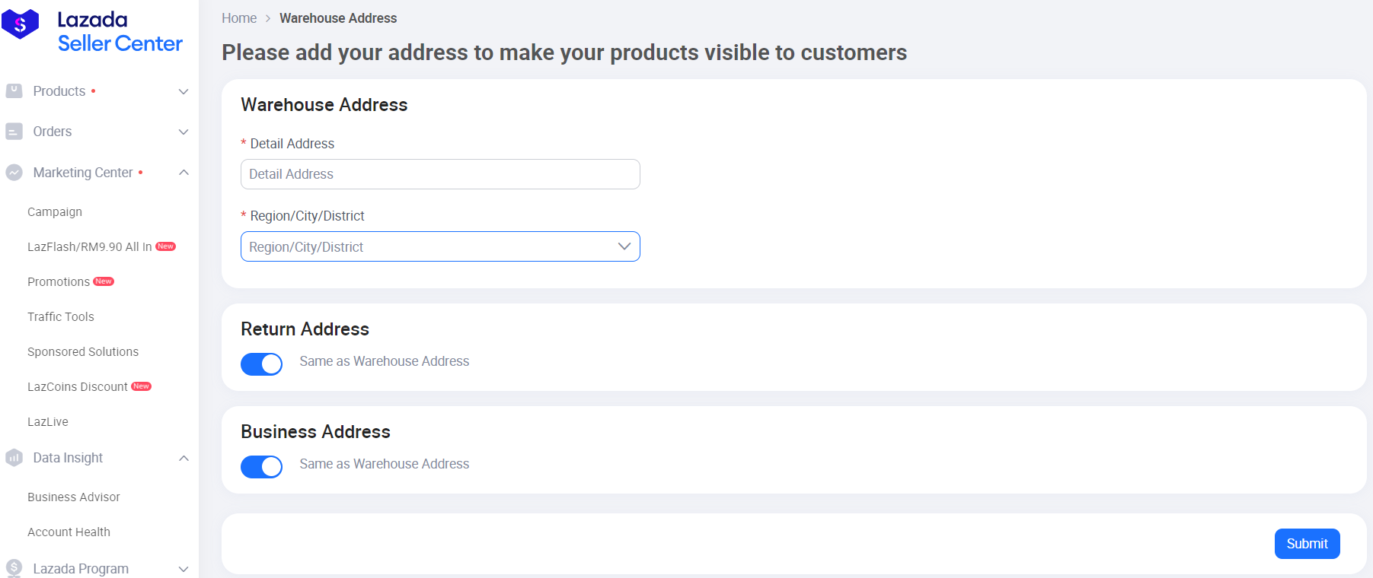The width and height of the screenshot is (1373, 578).
Task: Open the Campaign menu item
Action: 54,211
